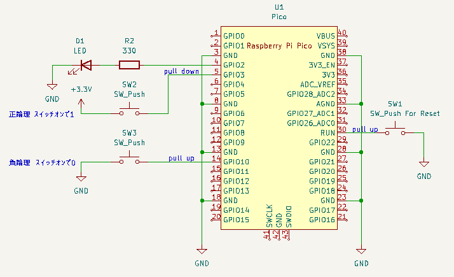Click the VSYS pin label

(x=326, y=46)
